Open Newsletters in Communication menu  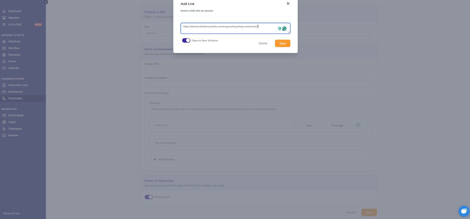click(x=16, y=92)
